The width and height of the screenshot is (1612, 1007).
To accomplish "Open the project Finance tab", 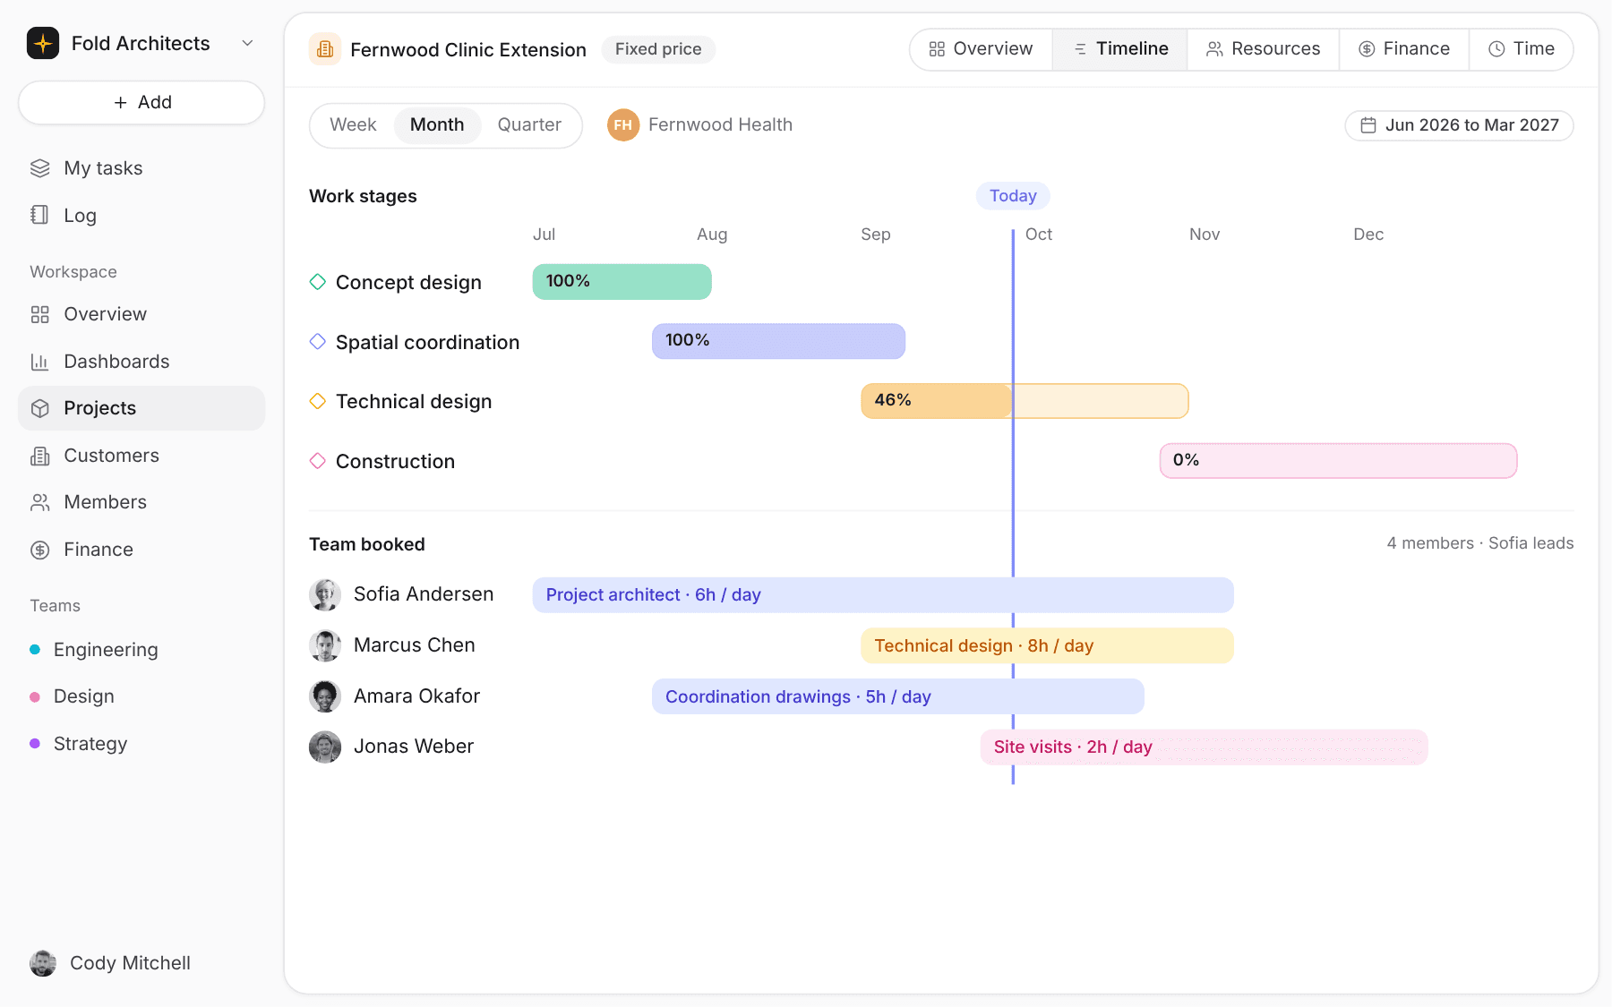I will (x=1404, y=49).
